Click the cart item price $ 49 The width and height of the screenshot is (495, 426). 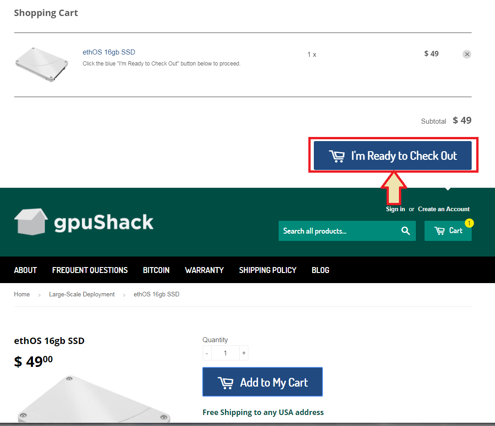coord(431,54)
